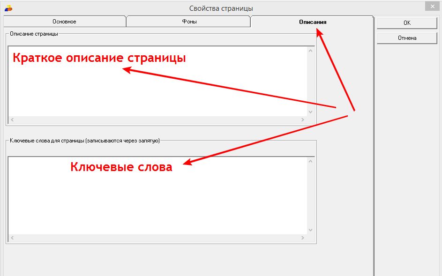Select the Описания tab
Viewport: 442px width, 276px height.
point(313,22)
